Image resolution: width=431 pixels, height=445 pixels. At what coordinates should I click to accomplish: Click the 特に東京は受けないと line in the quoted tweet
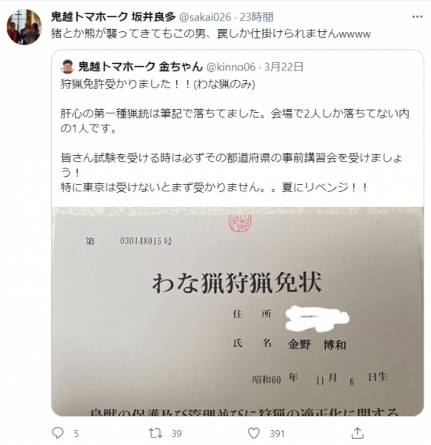(214, 187)
